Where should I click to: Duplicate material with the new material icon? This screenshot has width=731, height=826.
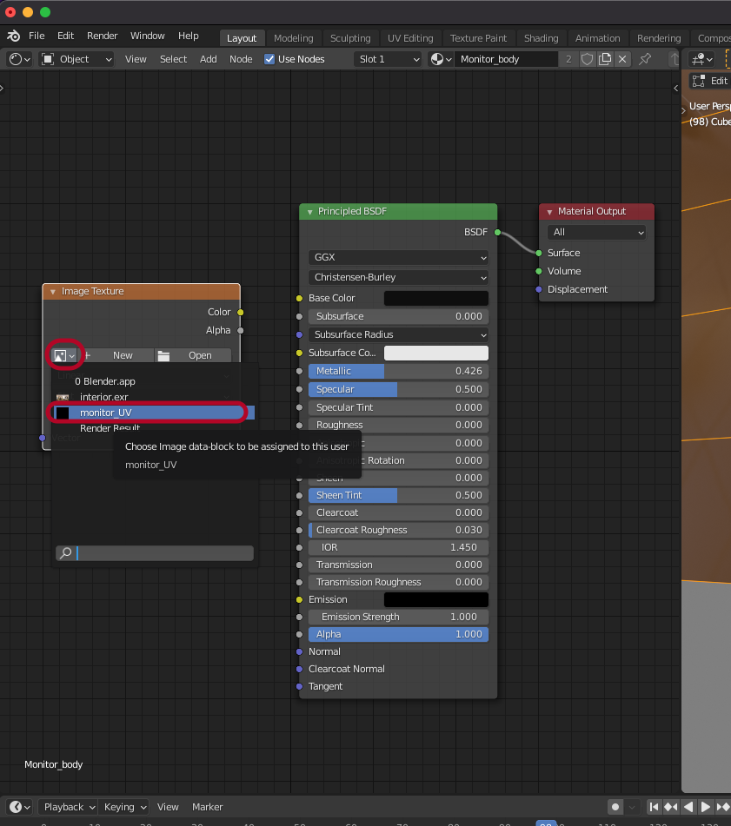click(x=605, y=59)
